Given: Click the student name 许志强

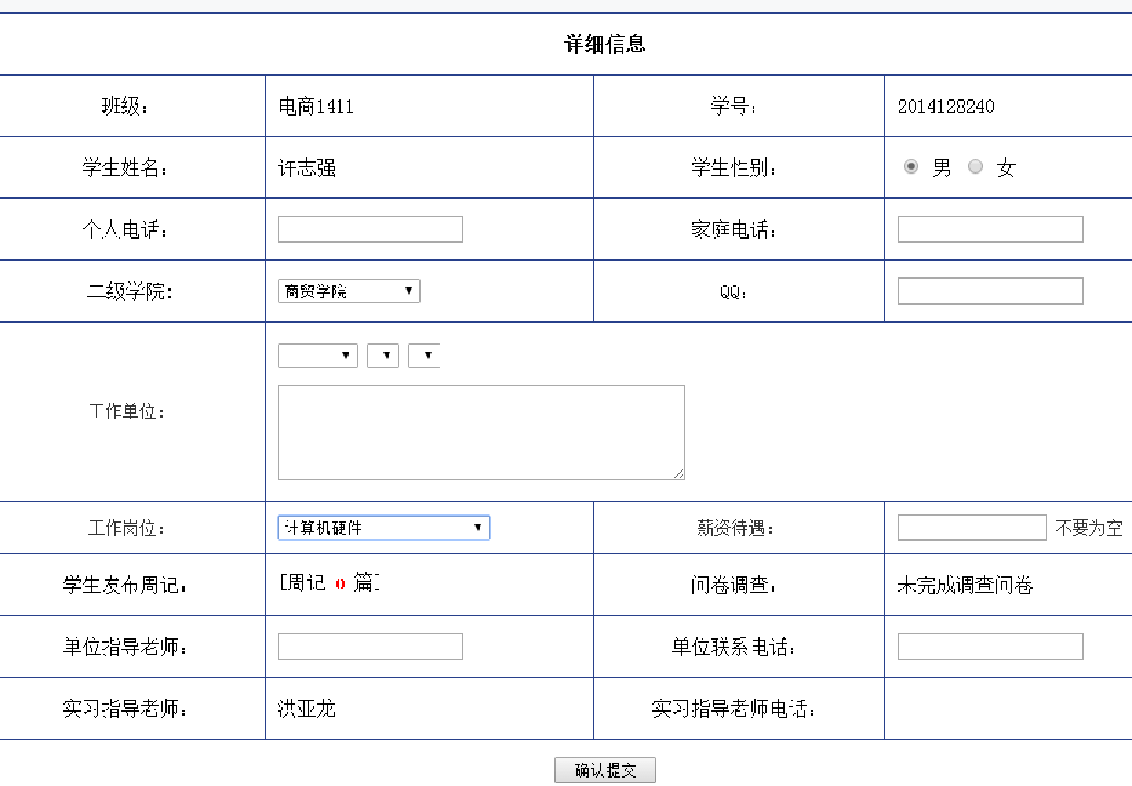Looking at the screenshot, I should click(307, 168).
